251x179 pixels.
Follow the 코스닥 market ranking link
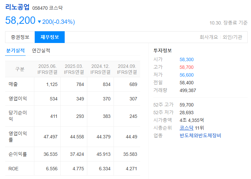[187, 128]
